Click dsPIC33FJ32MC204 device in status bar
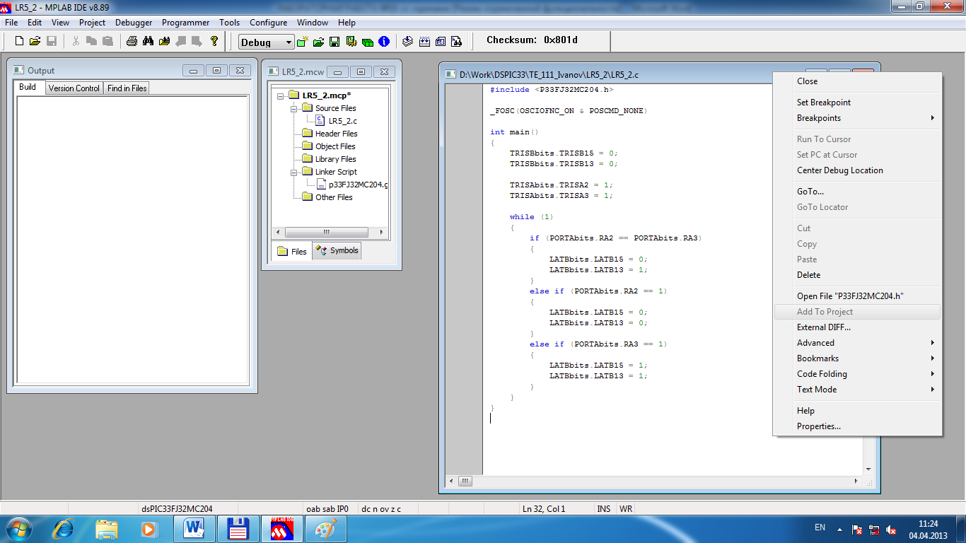This screenshot has height=543, width=966. (177, 508)
